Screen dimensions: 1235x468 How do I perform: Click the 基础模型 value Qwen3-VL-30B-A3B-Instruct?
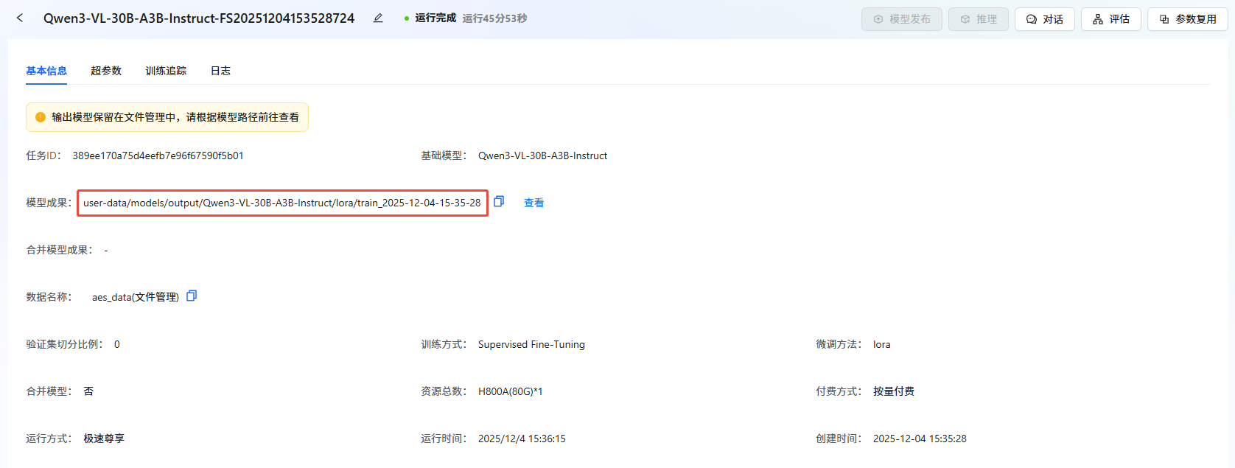(x=542, y=156)
